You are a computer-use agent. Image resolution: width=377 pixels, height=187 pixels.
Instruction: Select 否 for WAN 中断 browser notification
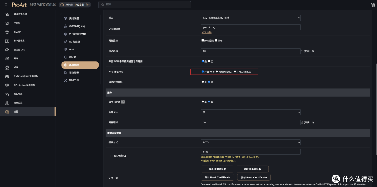(209, 61)
